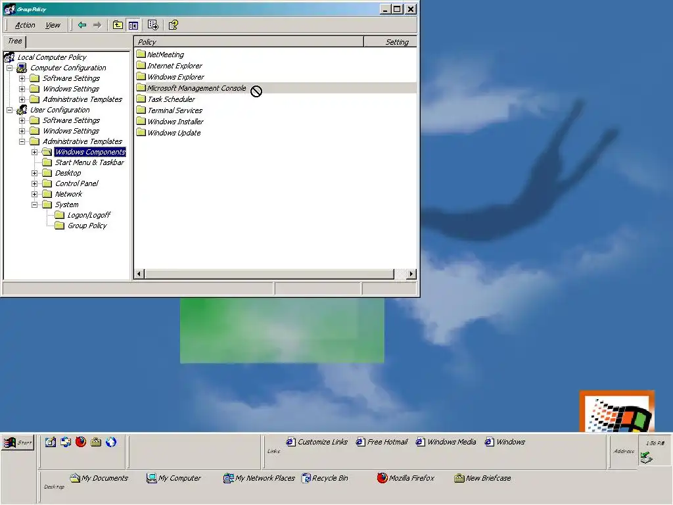Viewport: 673px width, 505px height.
Task: Select the Windows Update policy folder
Action: (x=174, y=133)
